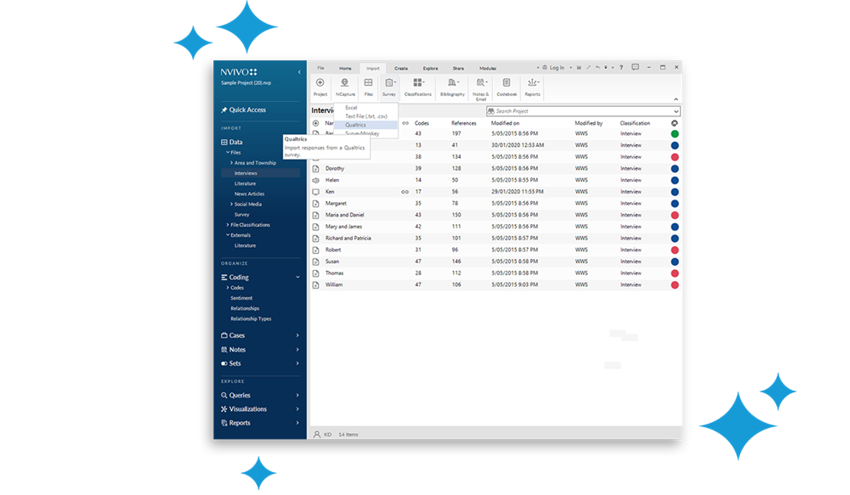Image resolution: width=850 pixels, height=495 pixels.
Task: Expand the Reports section in sidebar
Action: [297, 423]
